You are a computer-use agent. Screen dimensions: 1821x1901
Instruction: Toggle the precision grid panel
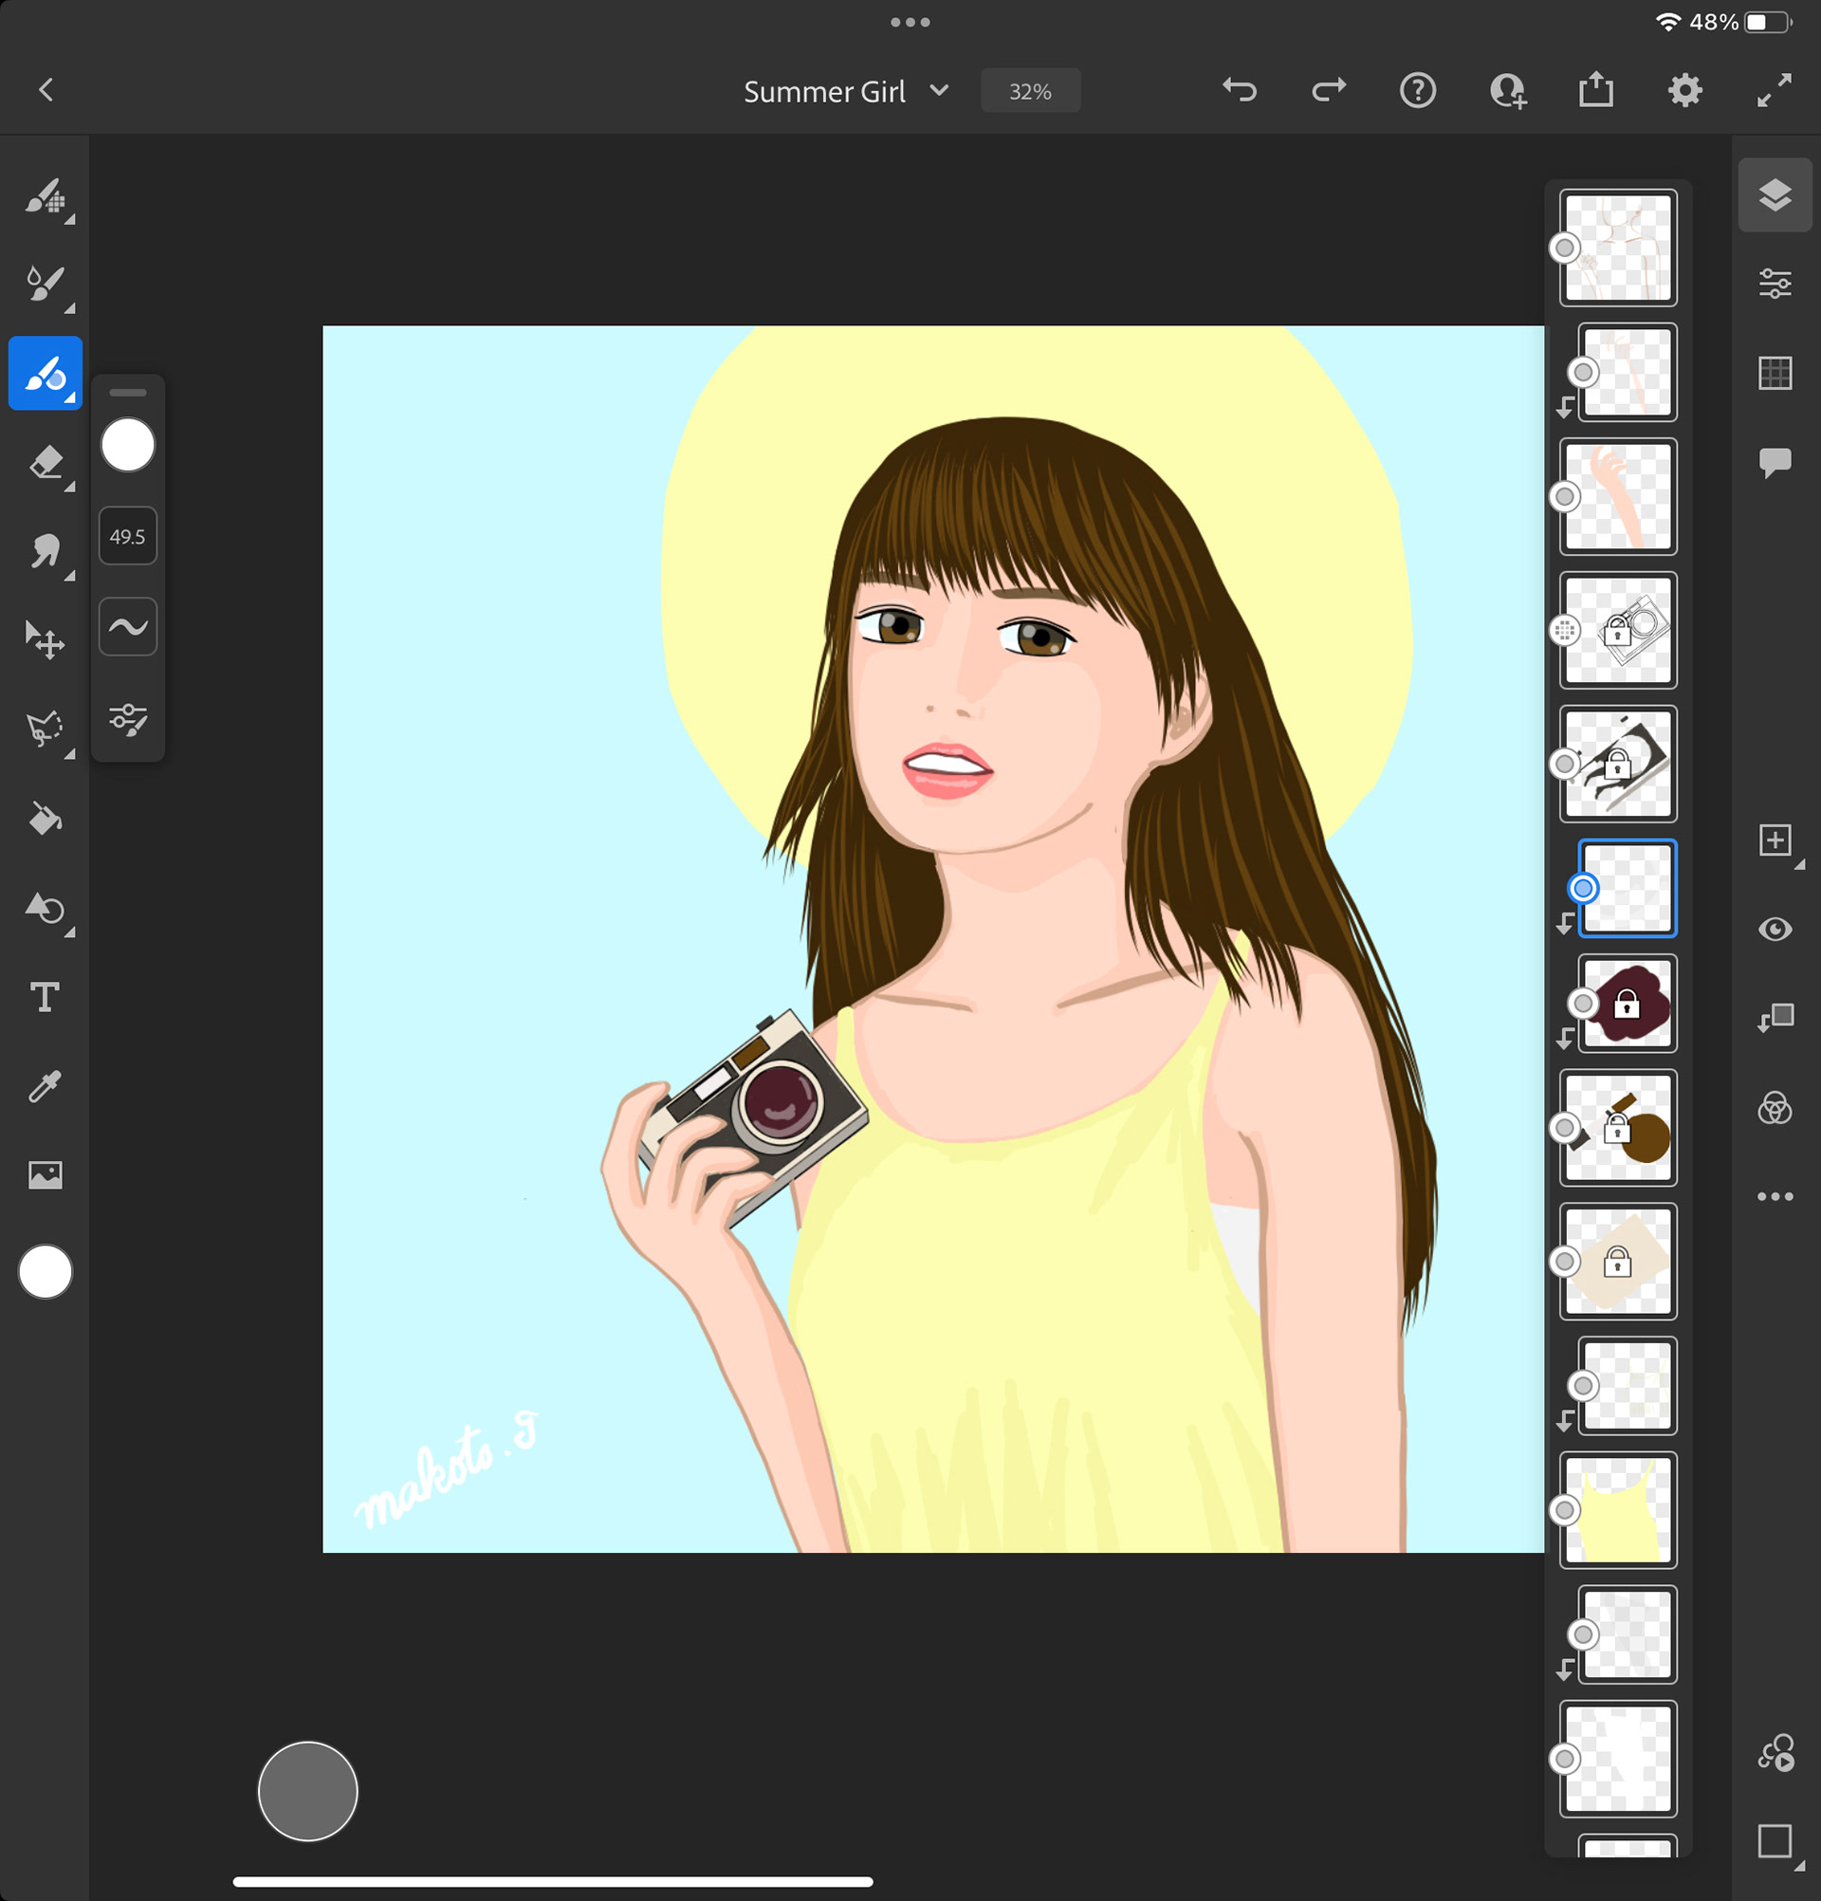coord(1775,373)
